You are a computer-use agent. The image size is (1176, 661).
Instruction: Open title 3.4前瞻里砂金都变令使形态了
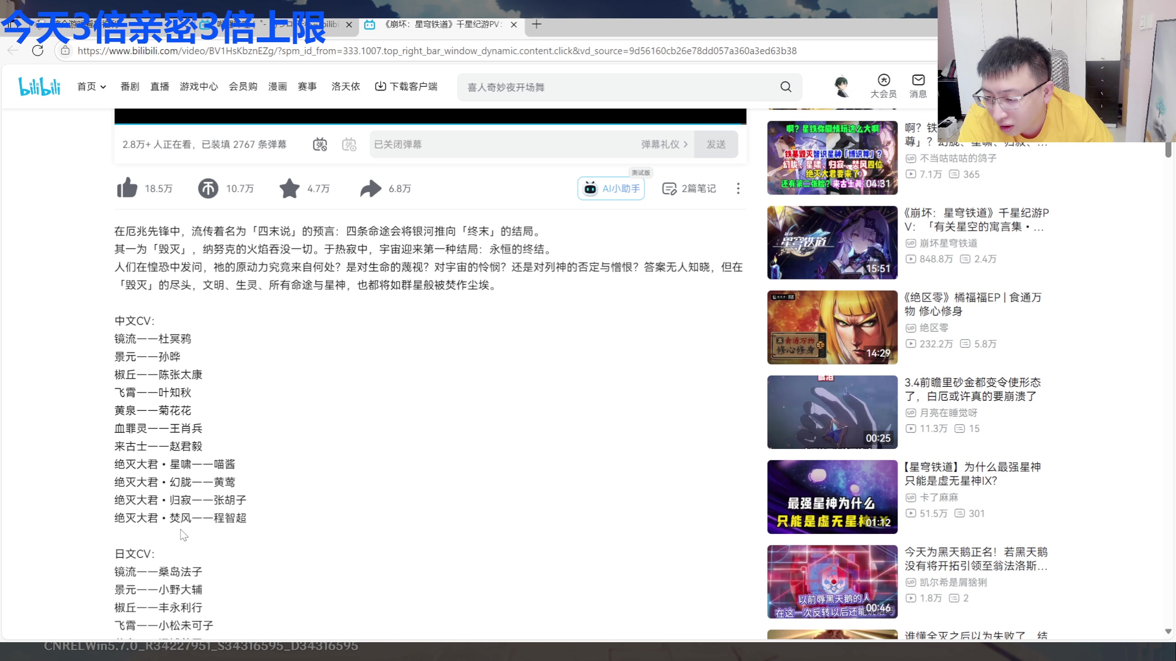tap(972, 389)
